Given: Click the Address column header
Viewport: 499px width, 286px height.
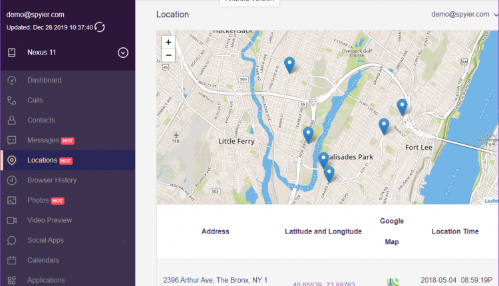Looking at the screenshot, I should pyautogui.click(x=215, y=231).
